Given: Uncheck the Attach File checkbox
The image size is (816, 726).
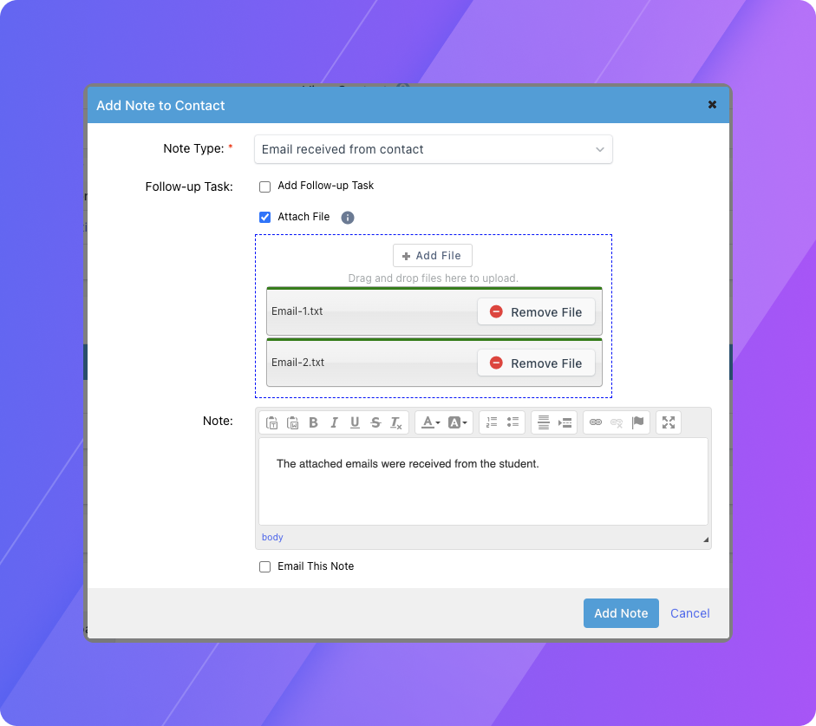Looking at the screenshot, I should click(x=264, y=217).
